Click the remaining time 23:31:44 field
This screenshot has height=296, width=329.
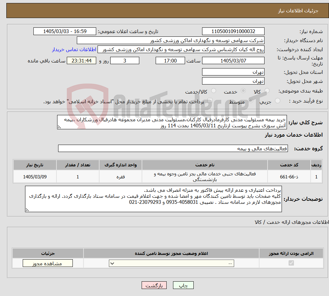[81, 61]
